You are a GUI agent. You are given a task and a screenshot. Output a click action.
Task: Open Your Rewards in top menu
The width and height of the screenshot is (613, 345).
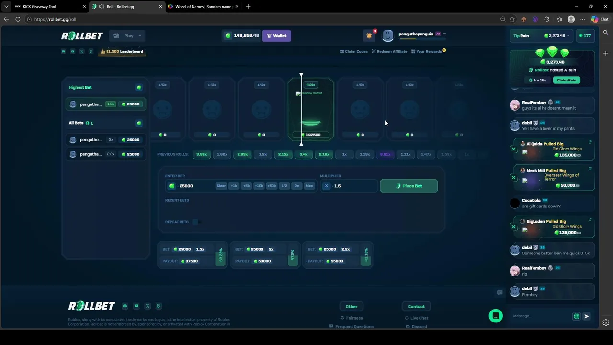429,51
